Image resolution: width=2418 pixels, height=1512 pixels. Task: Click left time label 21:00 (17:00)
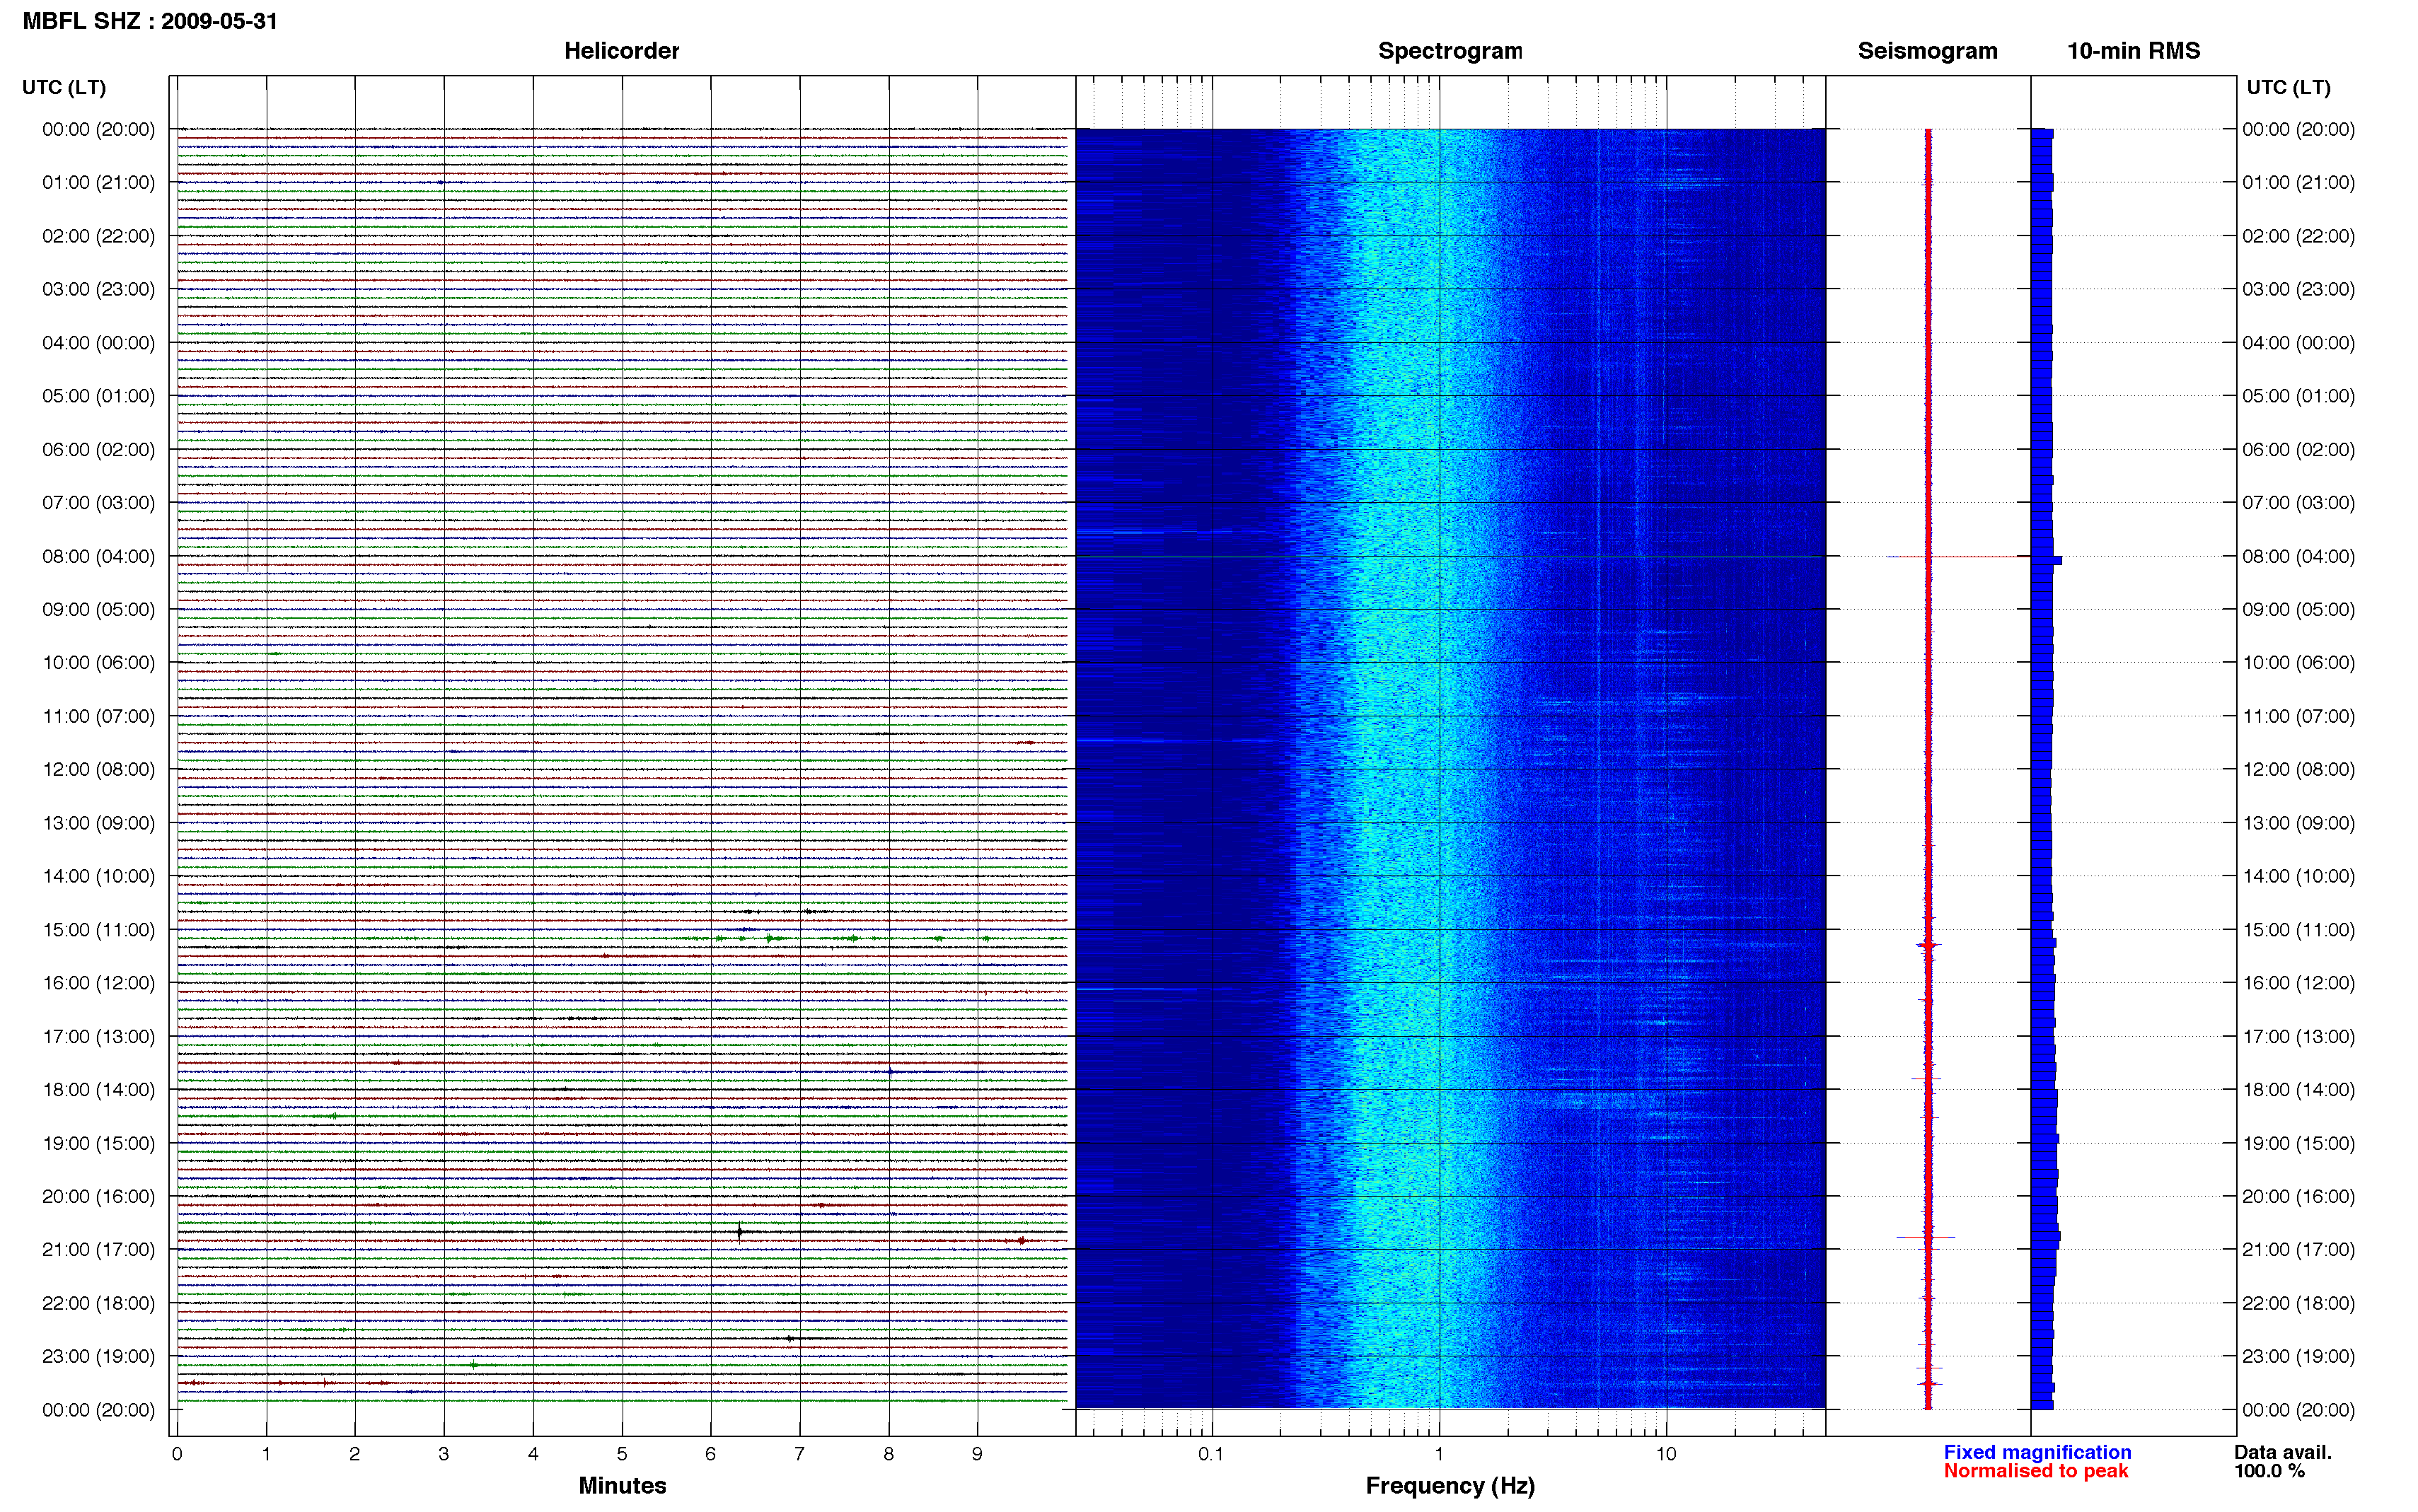pyautogui.click(x=98, y=1250)
